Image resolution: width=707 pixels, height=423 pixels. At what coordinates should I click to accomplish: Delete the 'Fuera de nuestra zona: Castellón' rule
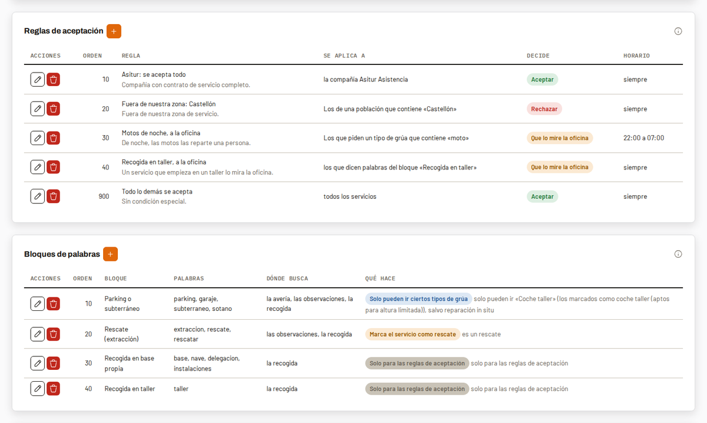(53, 109)
